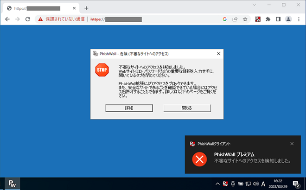Toggle the volume icon in system tray
This screenshot has width=306, height=190.
point(255,183)
